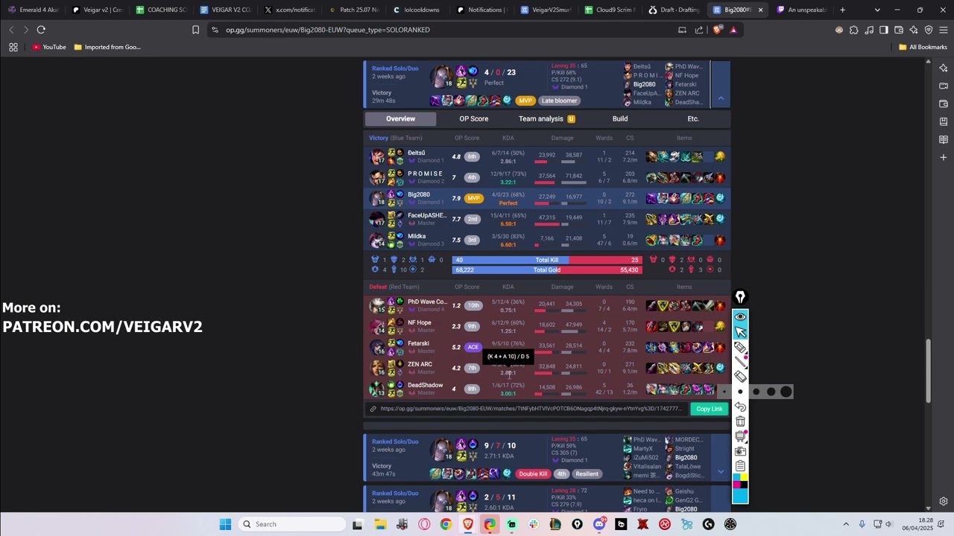Reload the page
This screenshot has width=954, height=536.
pyautogui.click(x=41, y=30)
